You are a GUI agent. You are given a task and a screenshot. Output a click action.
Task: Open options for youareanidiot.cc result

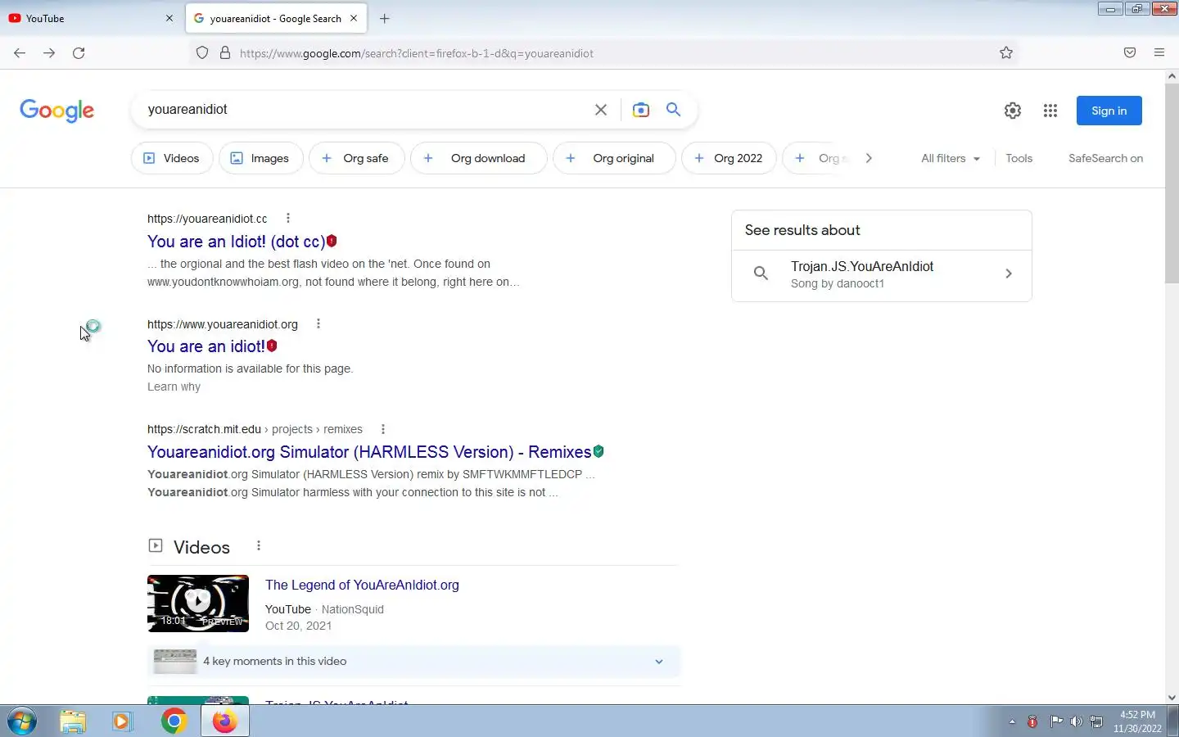pos(287,219)
